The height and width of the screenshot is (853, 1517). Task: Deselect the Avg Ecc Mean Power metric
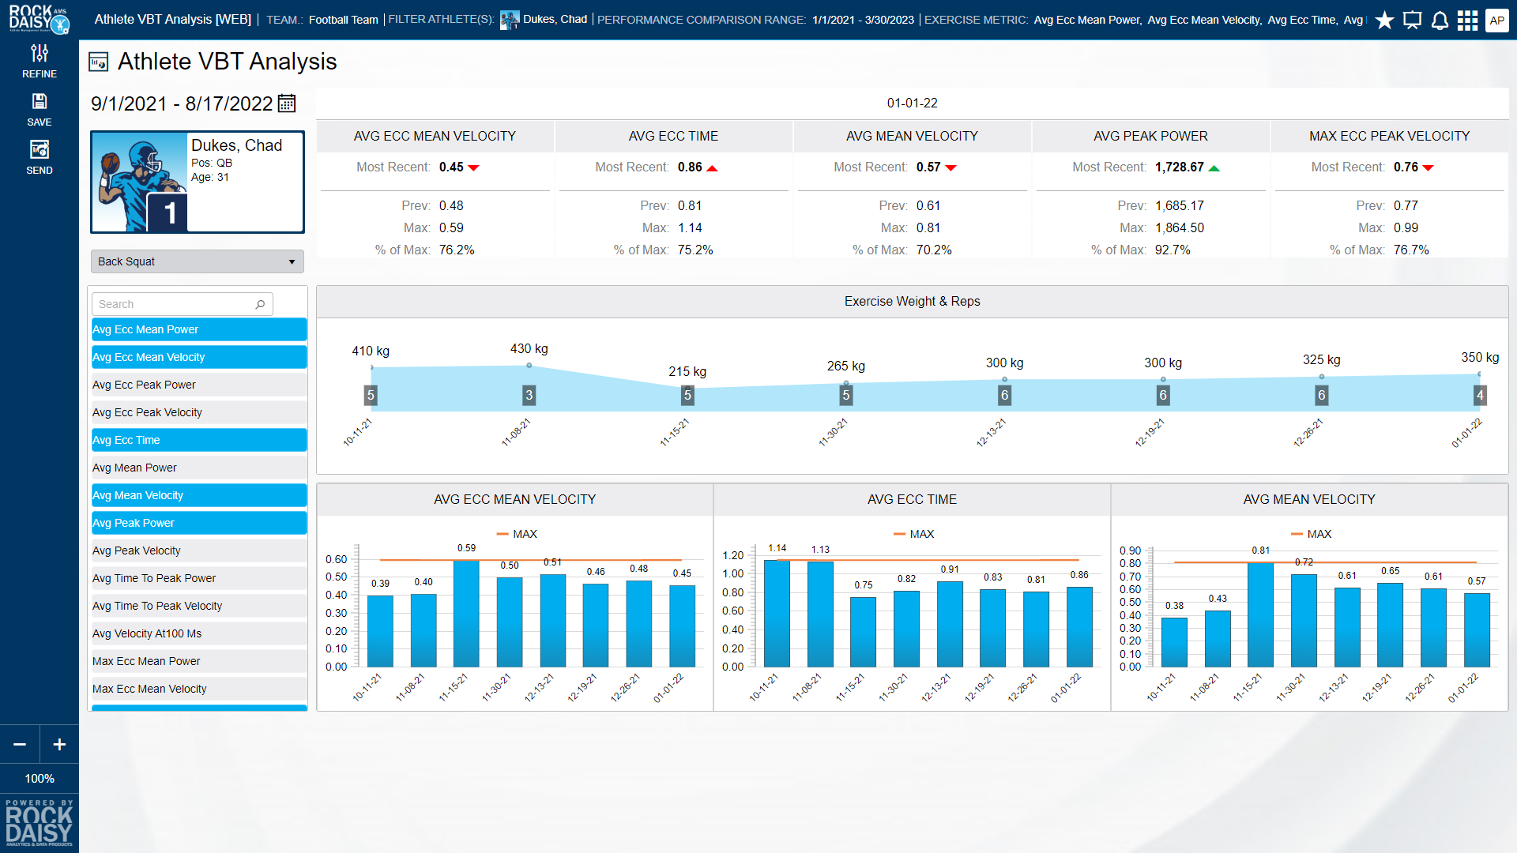[x=198, y=329]
